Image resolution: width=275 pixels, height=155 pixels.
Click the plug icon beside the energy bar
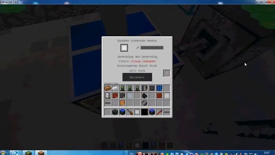137,48
